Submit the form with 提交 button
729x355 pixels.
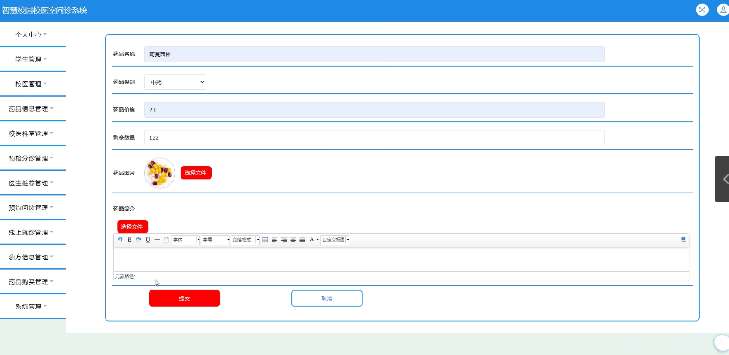(184, 299)
